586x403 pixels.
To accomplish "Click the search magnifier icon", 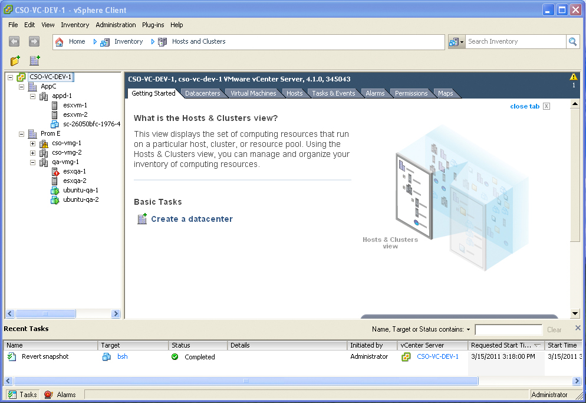I will tap(572, 41).
